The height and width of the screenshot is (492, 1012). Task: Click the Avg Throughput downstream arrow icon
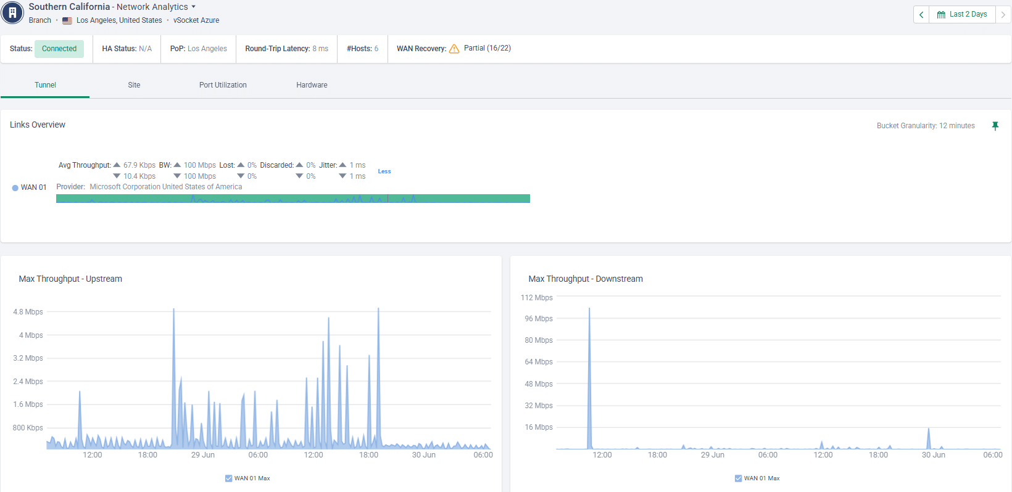click(117, 176)
